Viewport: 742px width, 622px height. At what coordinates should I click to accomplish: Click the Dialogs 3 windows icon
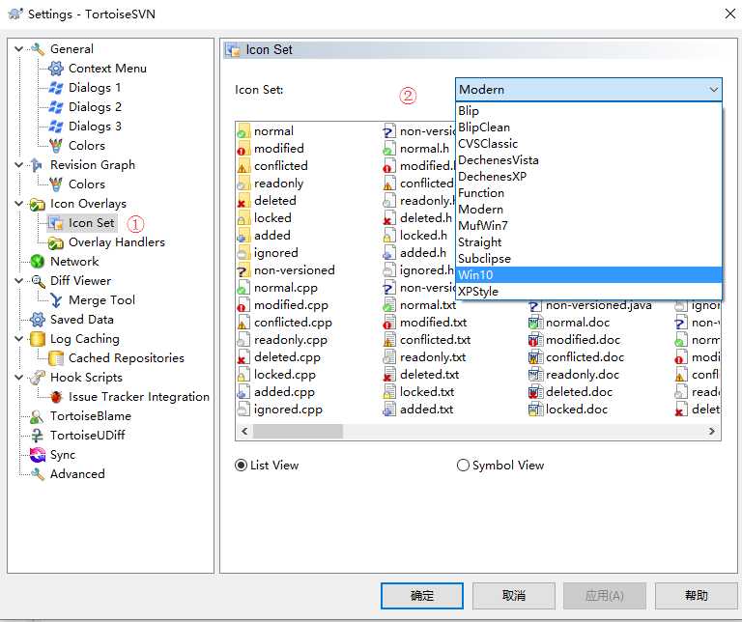click(56, 127)
